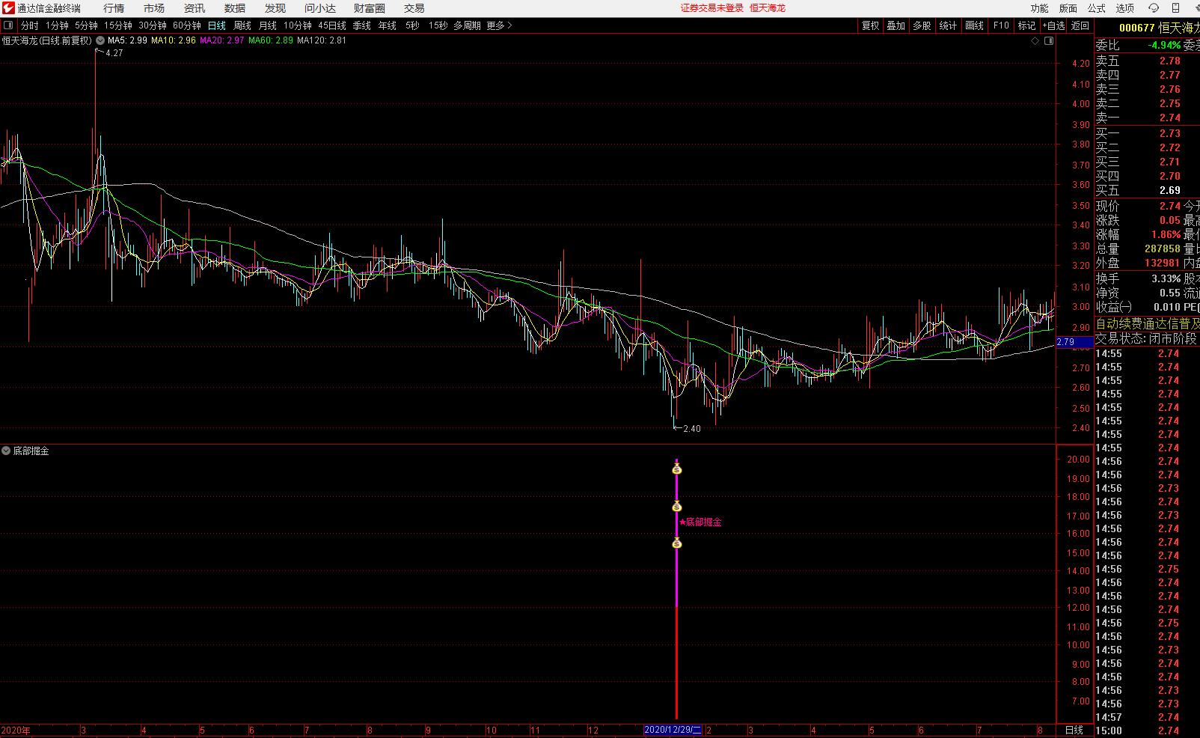Open 发现 menu
This screenshot has height=738, width=1200.
[x=275, y=8]
